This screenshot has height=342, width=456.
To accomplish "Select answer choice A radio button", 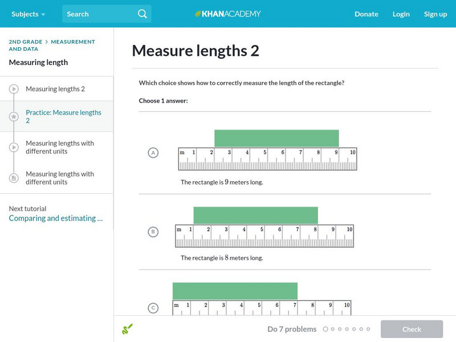I will click(x=153, y=153).
